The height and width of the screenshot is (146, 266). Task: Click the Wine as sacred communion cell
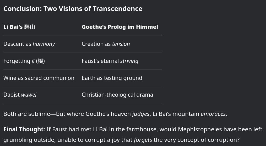[x=39, y=78]
